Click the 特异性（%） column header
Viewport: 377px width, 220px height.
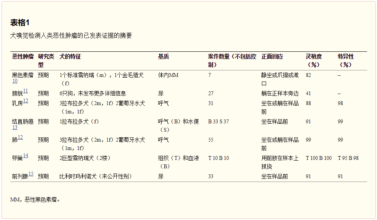click(345, 61)
